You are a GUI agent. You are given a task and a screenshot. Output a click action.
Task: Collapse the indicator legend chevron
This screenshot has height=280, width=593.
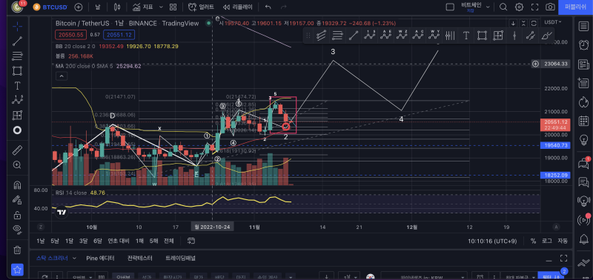tap(62, 76)
